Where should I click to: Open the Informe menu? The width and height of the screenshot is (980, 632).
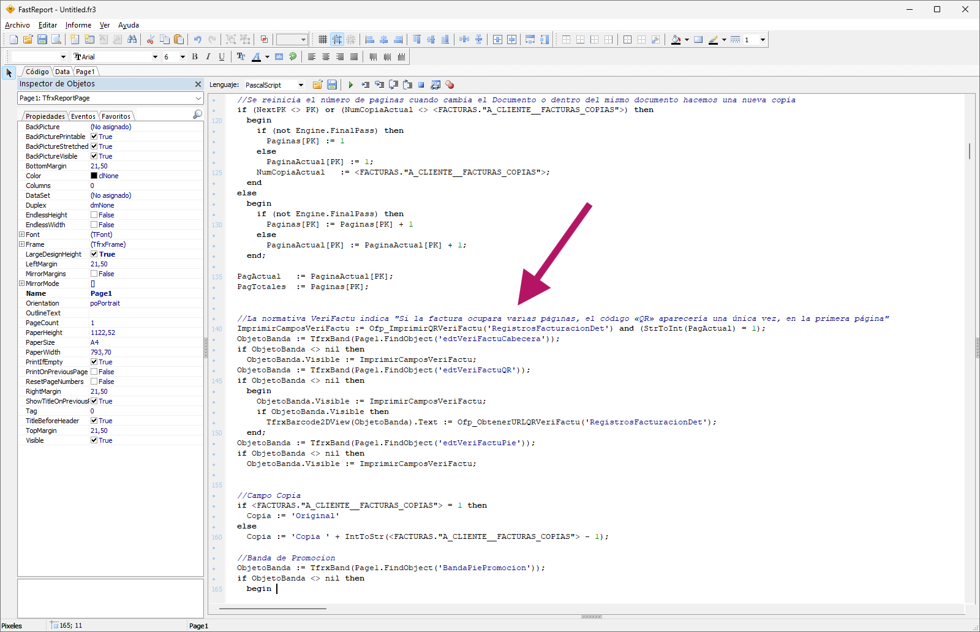(x=78, y=25)
